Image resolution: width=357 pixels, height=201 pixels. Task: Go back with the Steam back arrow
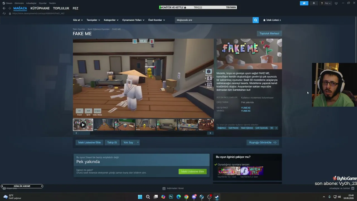4,8
